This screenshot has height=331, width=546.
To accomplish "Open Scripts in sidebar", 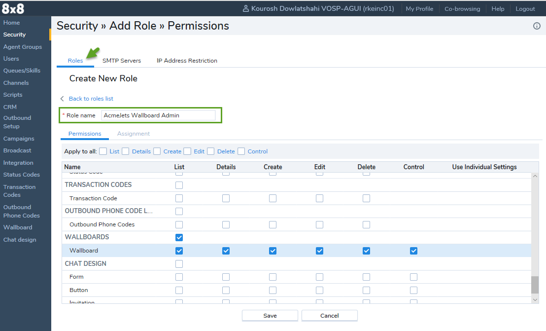I will [x=12, y=95].
